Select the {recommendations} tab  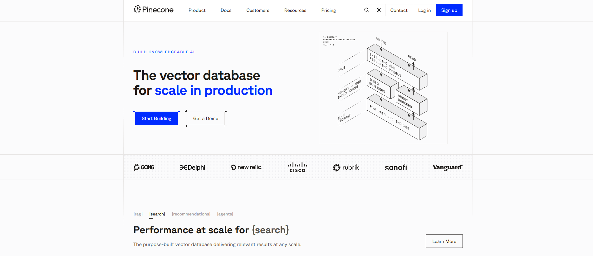click(191, 214)
